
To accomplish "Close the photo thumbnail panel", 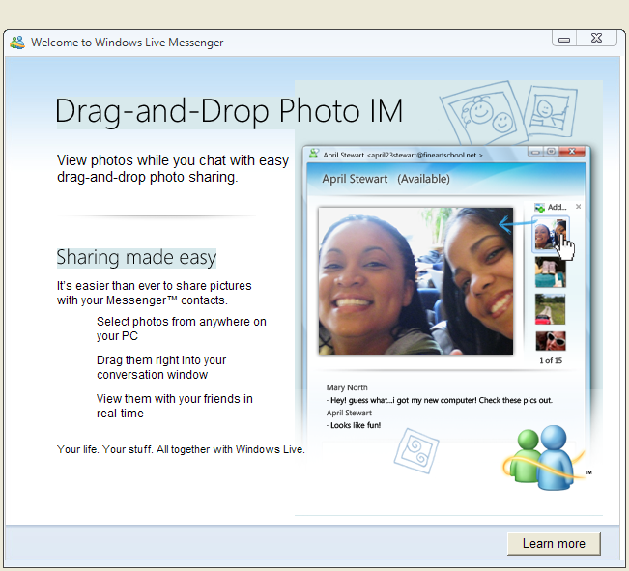I will (579, 206).
